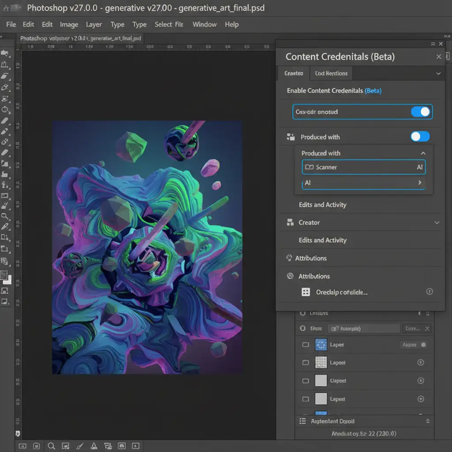
Task: Select the magnifier Zoom tool in left toolbar
Action: click(x=5, y=216)
